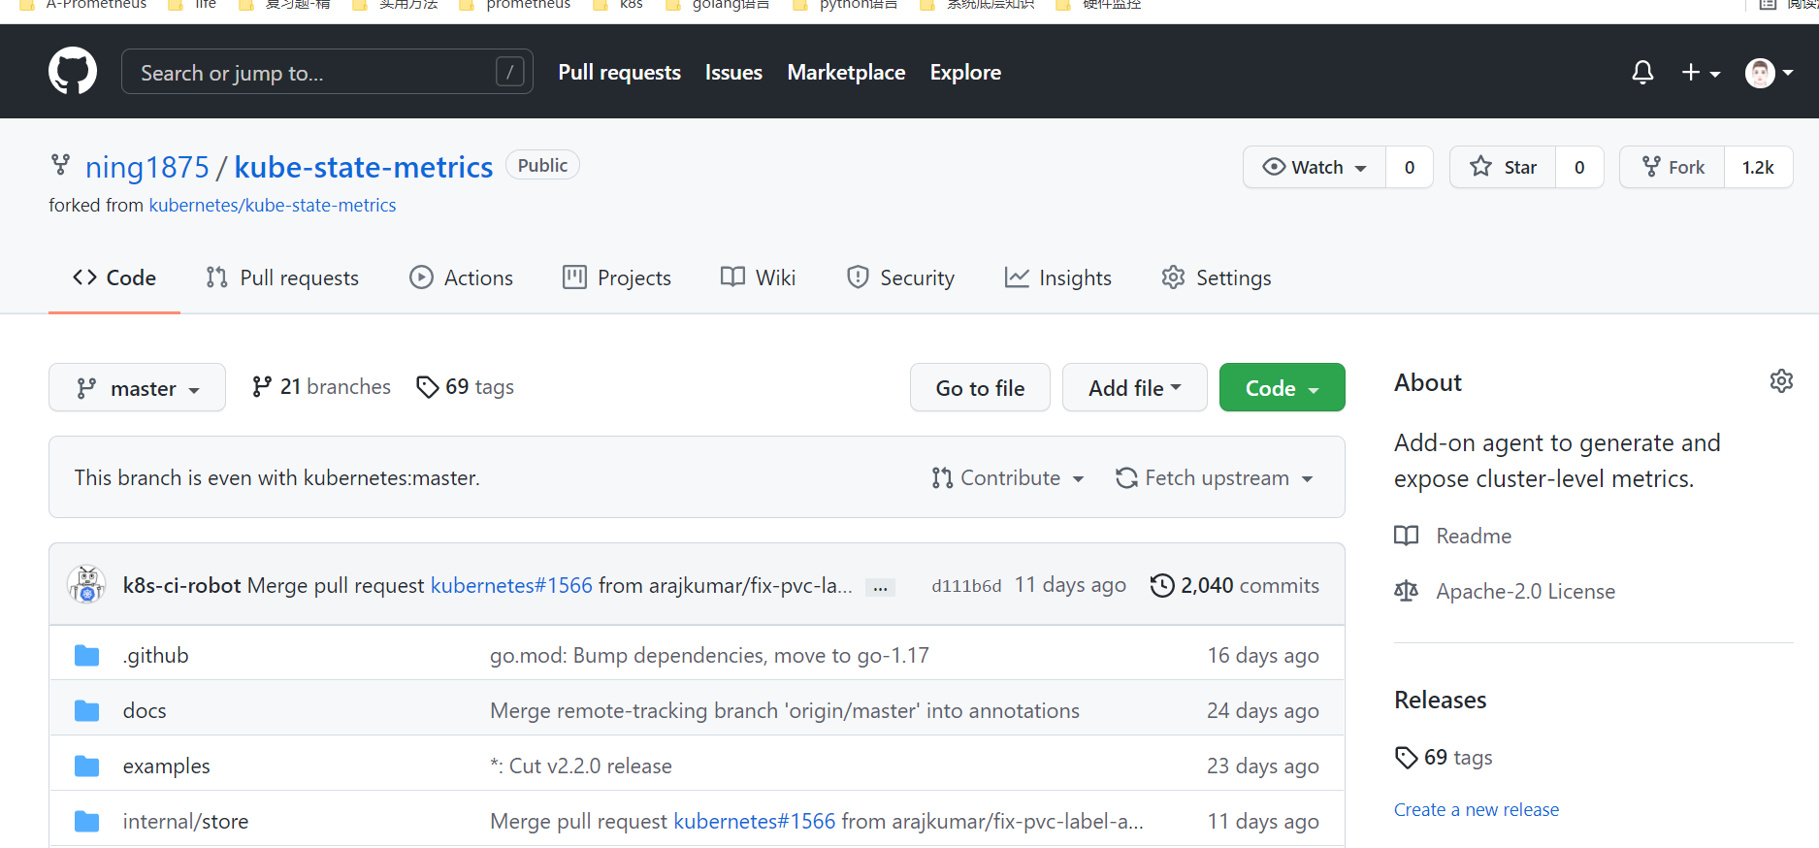Click the d111b6d commit hash
This screenshot has height=848, width=1819.
966,586
